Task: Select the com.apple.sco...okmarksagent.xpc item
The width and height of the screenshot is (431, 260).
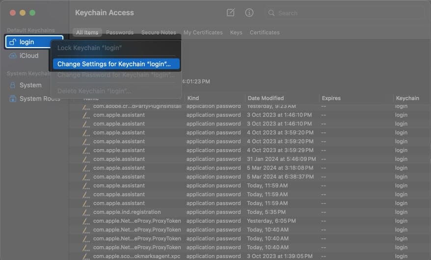Action: pos(136,257)
